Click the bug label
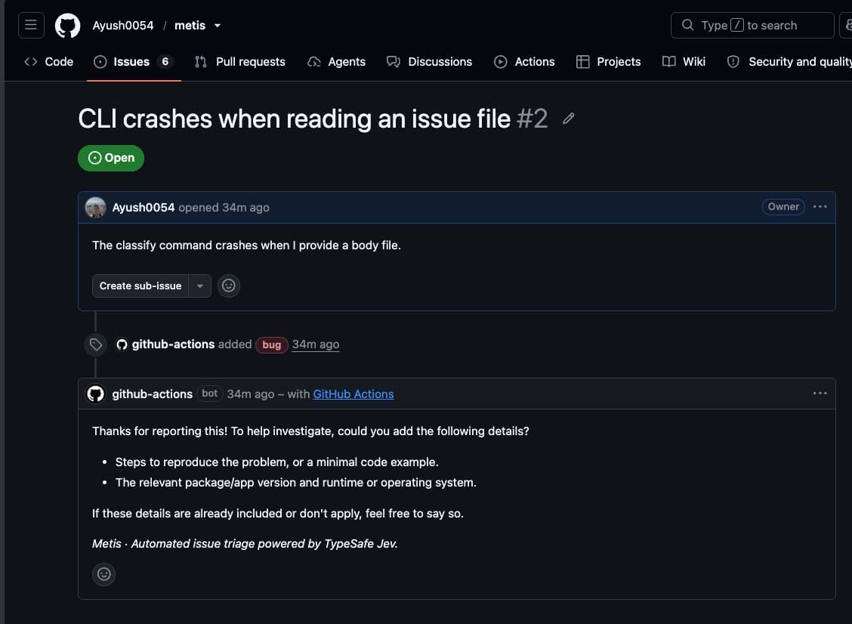Screen dimensions: 852x624 point(272,344)
